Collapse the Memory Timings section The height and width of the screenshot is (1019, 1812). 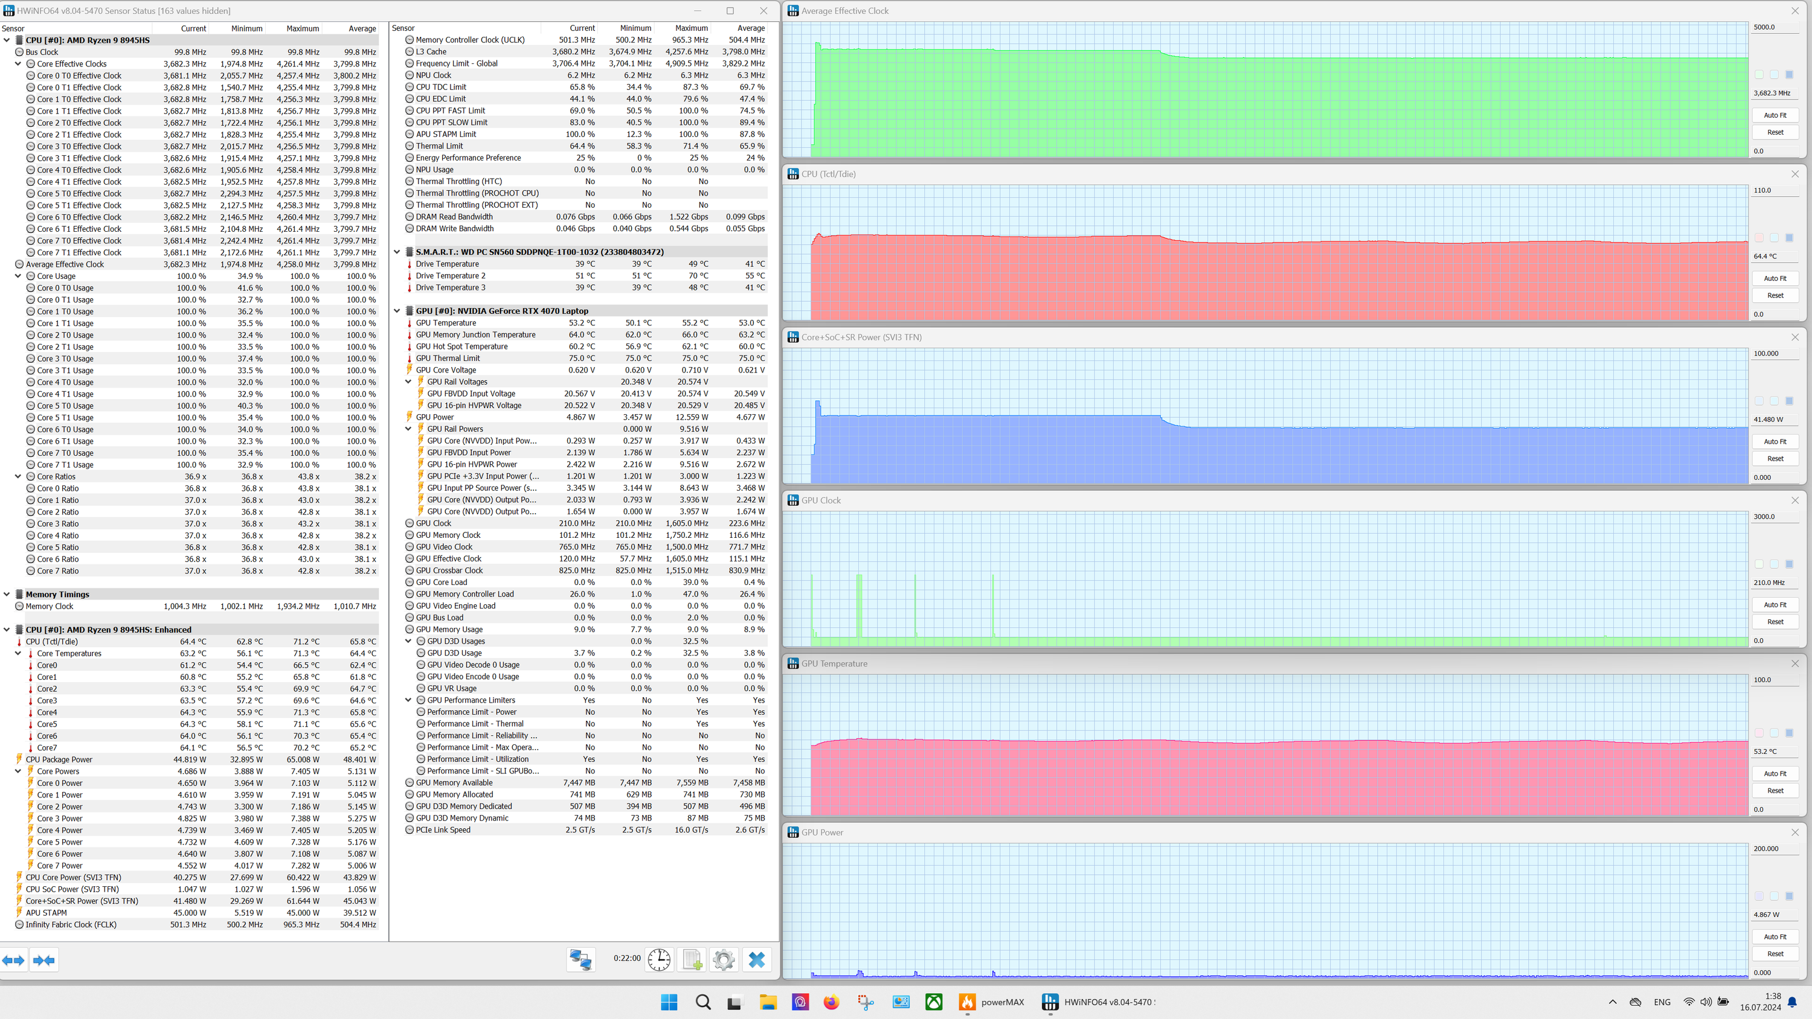click(7, 594)
